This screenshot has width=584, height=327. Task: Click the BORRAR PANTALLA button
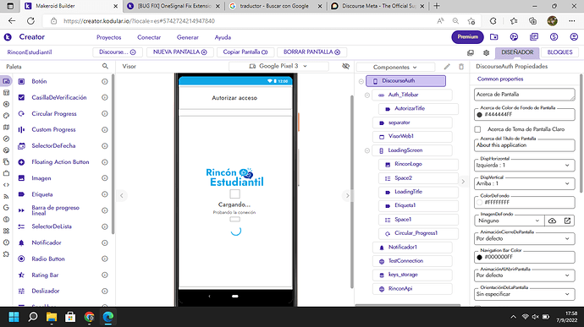311,52
